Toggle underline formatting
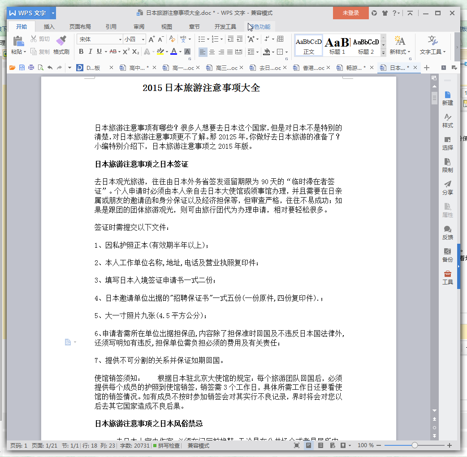 (x=99, y=52)
